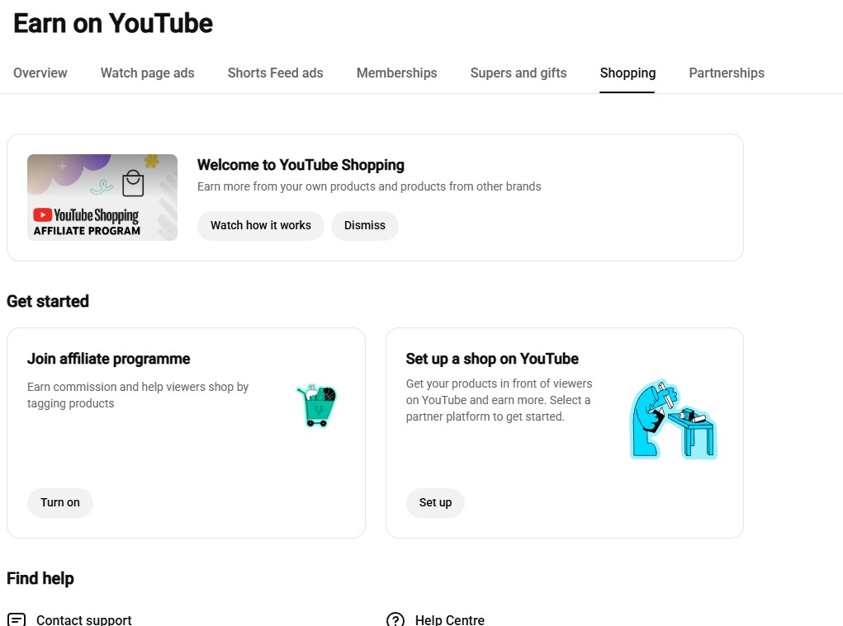The image size is (843, 626).
Task: Dismiss the YouTube Shopping welcome card
Action: [364, 225]
